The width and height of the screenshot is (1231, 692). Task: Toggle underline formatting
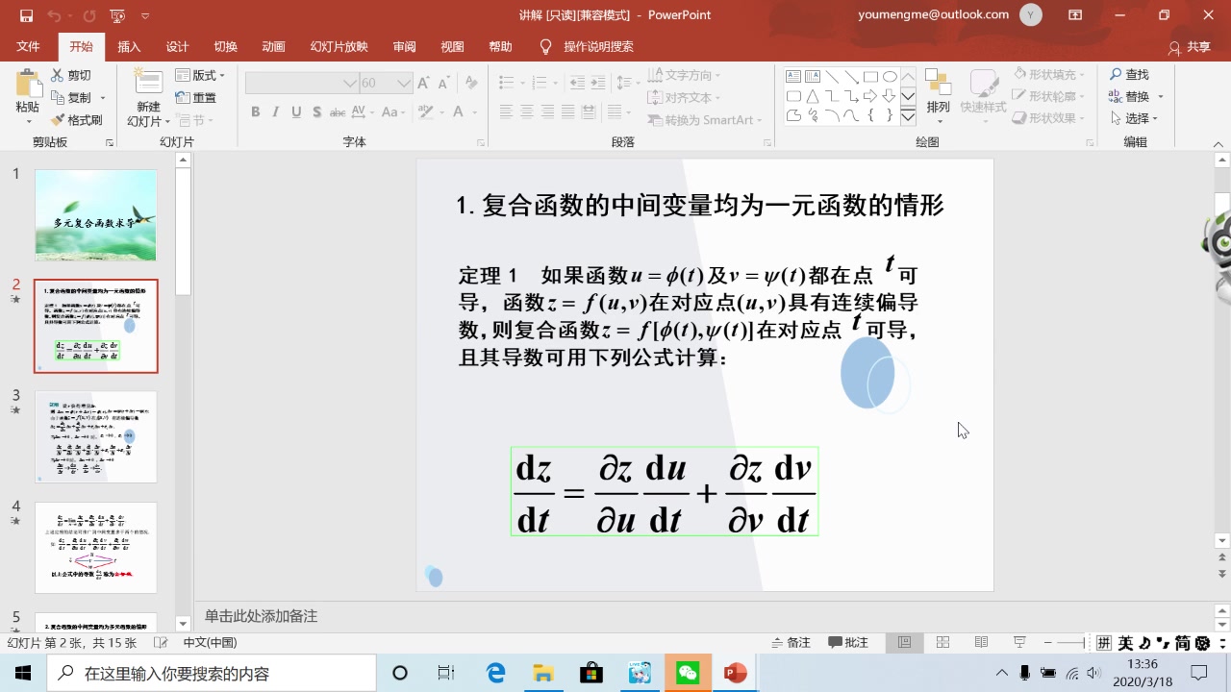point(297,111)
